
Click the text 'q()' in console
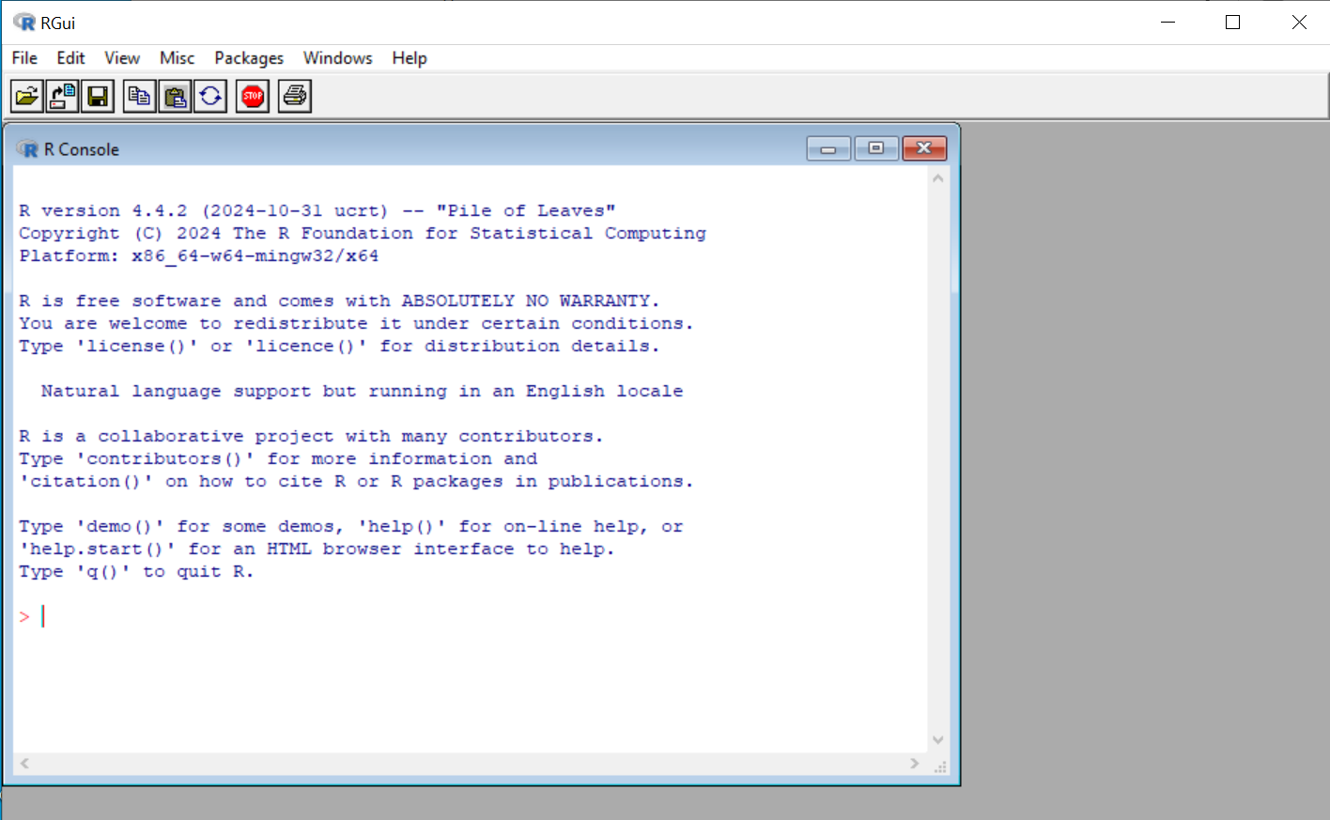(103, 571)
